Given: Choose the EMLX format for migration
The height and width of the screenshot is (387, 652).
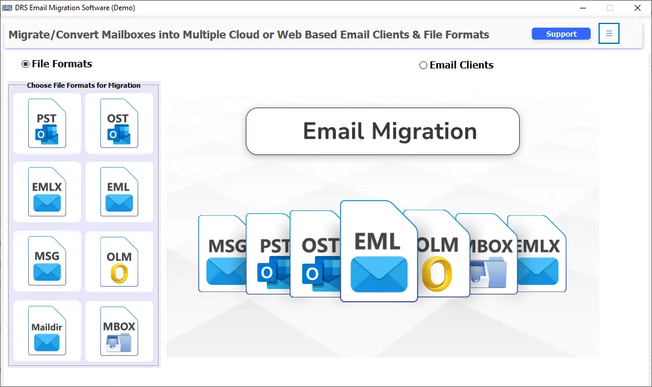Looking at the screenshot, I should [47, 192].
